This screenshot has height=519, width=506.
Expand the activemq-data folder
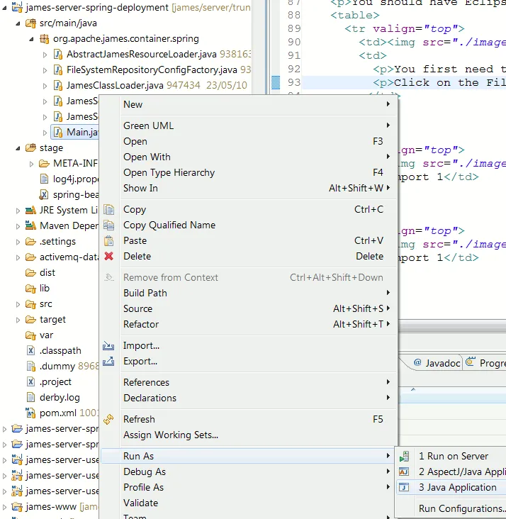click(x=18, y=257)
